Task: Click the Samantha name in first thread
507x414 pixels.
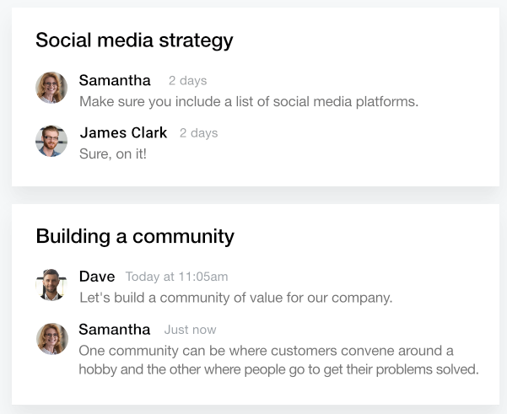Action: [115, 81]
